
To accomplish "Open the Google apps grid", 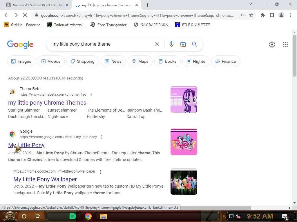I will [x=285, y=44].
